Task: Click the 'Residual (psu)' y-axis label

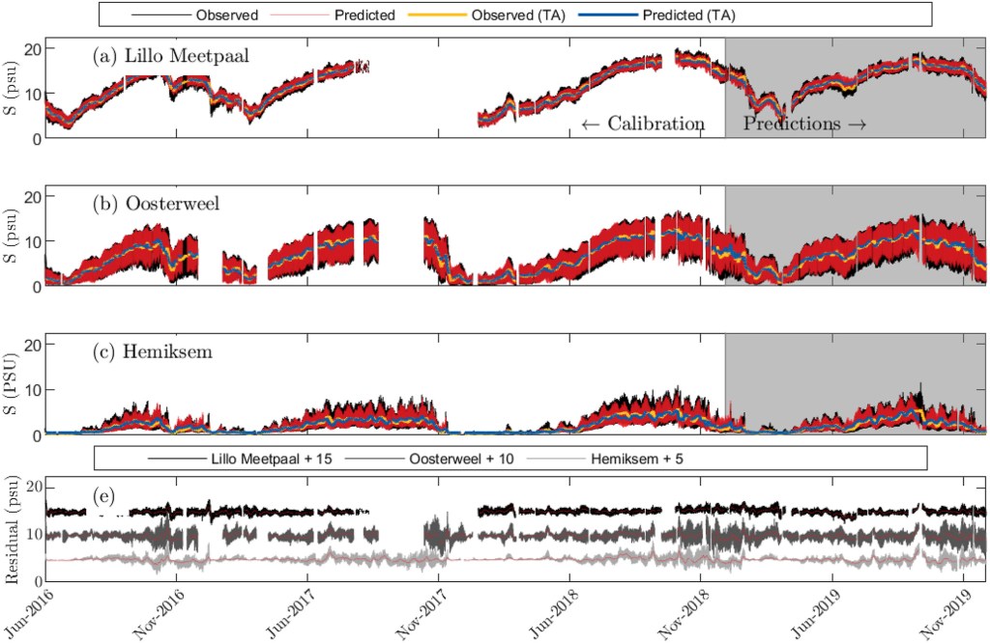Action: pos(14,531)
